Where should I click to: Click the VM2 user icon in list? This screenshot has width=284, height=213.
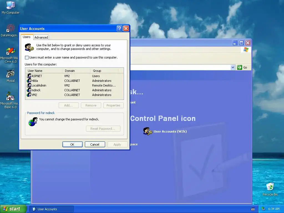point(29,95)
